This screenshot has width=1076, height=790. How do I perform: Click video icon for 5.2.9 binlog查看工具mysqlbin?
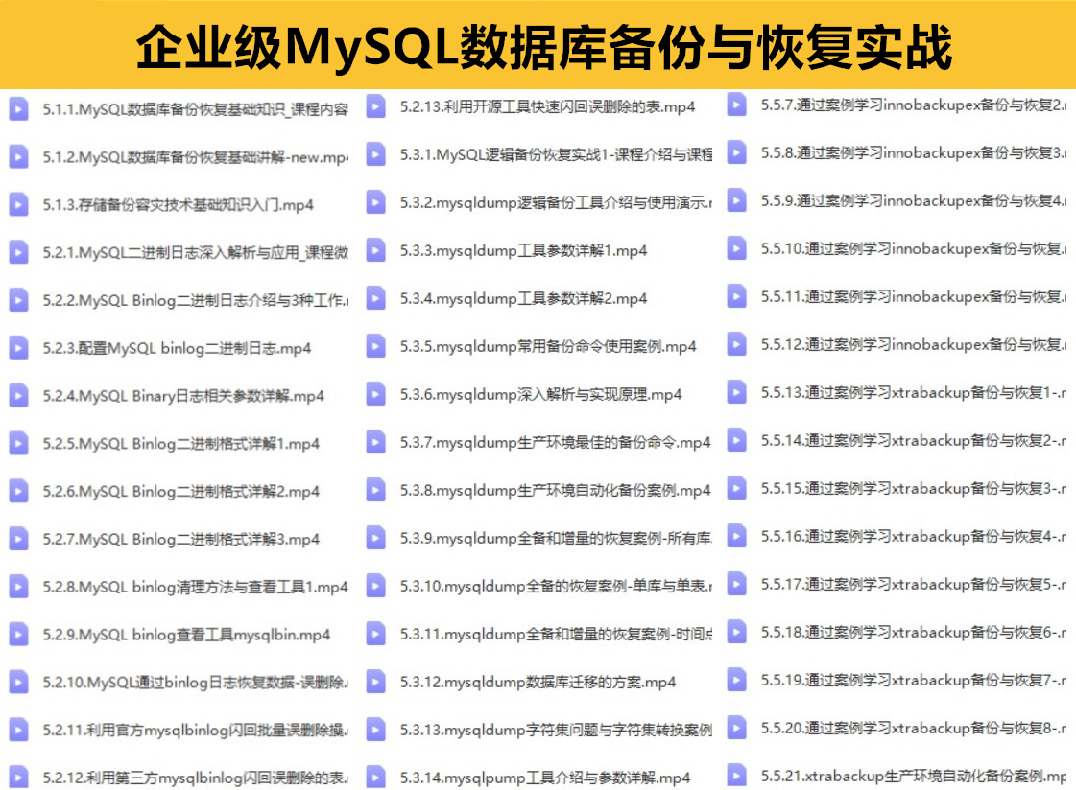(x=18, y=634)
